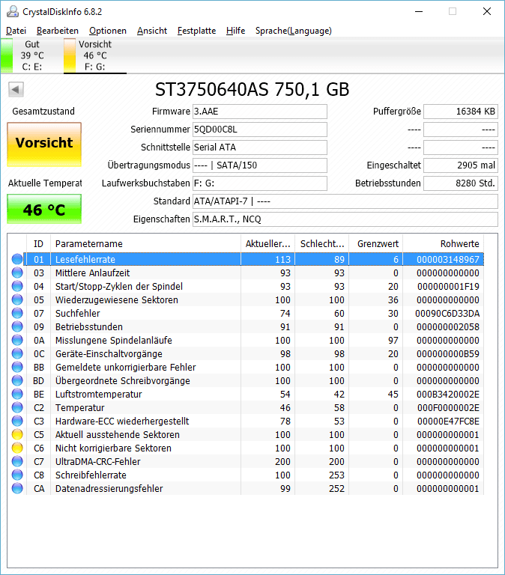Click the status orb for Wiederzugewiesene Sektoren
This screenshot has width=505, height=575.
pyautogui.click(x=17, y=299)
